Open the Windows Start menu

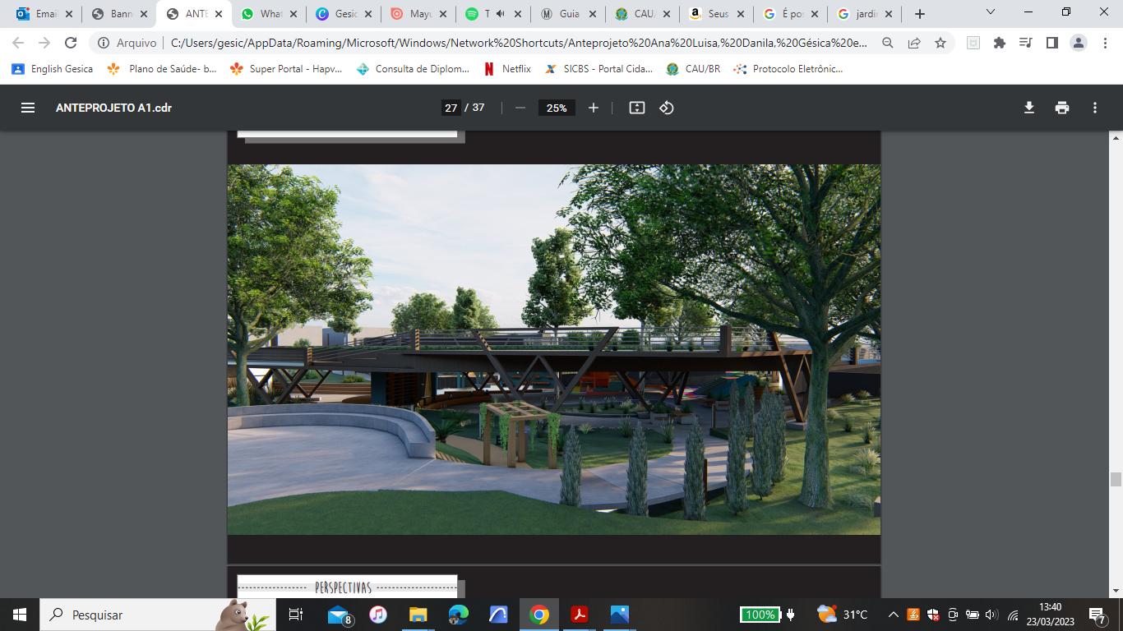[20, 615]
